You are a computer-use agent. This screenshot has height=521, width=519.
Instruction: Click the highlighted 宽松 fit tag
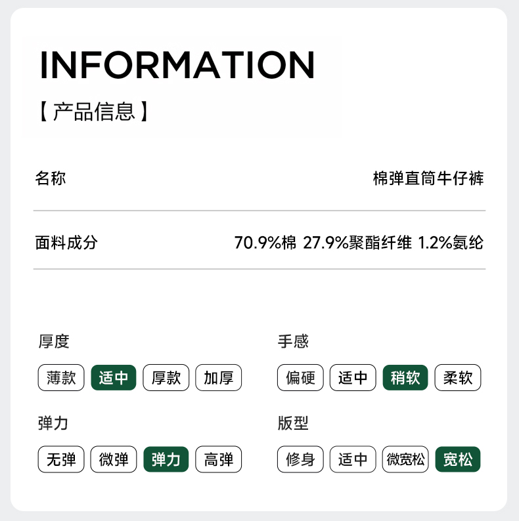[x=458, y=459]
